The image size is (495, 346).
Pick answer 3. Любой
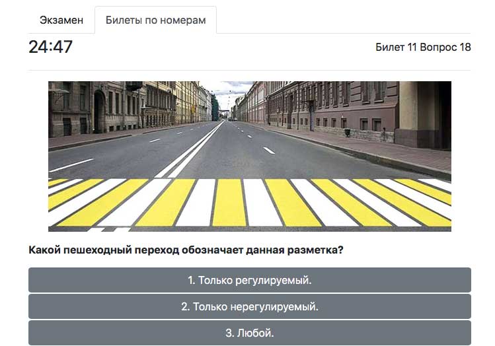pos(250,333)
